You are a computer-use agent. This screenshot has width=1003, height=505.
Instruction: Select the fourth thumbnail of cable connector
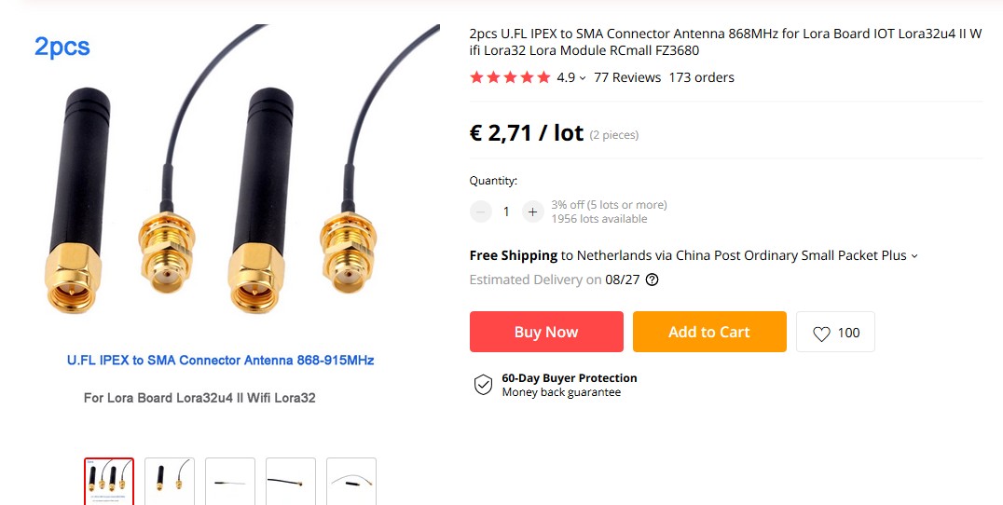click(x=291, y=481)
